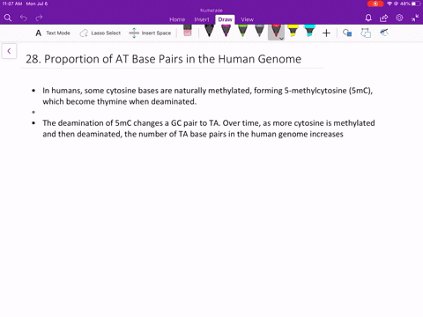Switch to the Insert tab
The image size is (423, 317).
[x=202, y=19]
